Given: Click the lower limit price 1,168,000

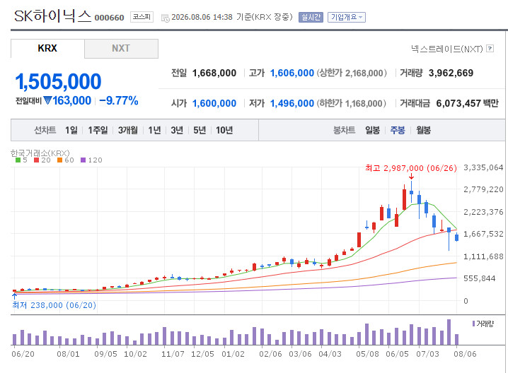Looking at the screenshot, I should [x=364, y=104].
